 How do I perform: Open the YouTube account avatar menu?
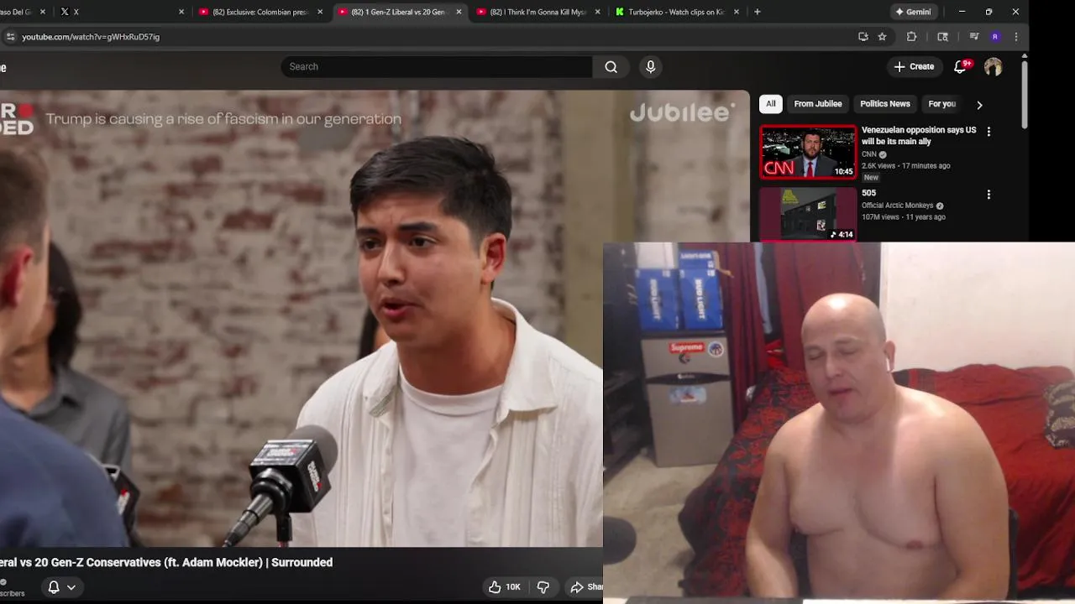tap(994, 67)
